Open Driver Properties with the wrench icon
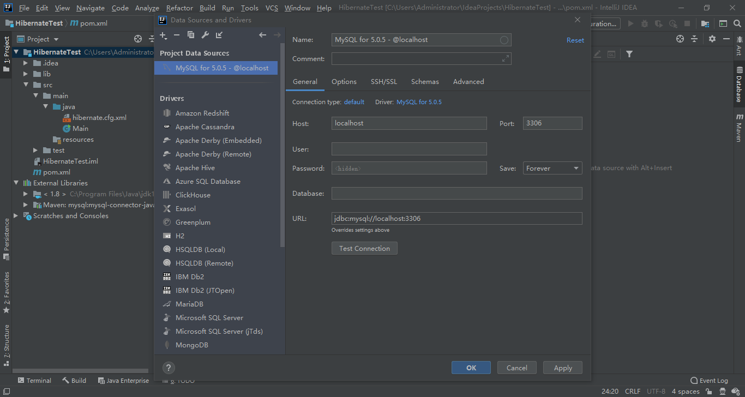The width and height of the screenshot is (745, 397). (x=205, y=35)
